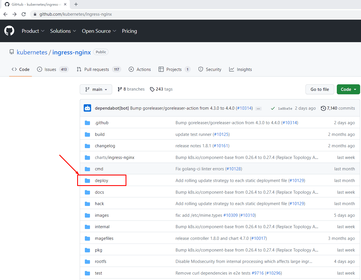Reload the page with refresh icon
Image resolution: width=361 pixels, height=280 pixels.
pyautogui.click(x=24, y=14)
